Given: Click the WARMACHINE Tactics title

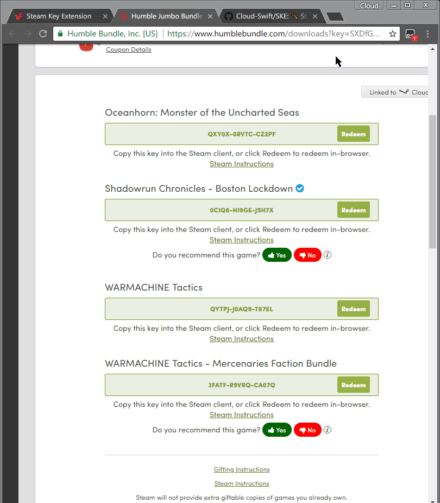Looking at the screenshot, I should pyautogui.click(x=154, y=287).
